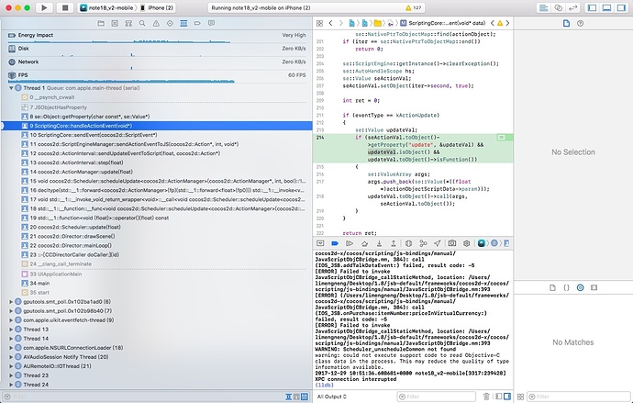Collapse the Thread 1 disclosure triangle
Image resolution: width=633 pixels, height=403 pixels.
click(11, 88)
